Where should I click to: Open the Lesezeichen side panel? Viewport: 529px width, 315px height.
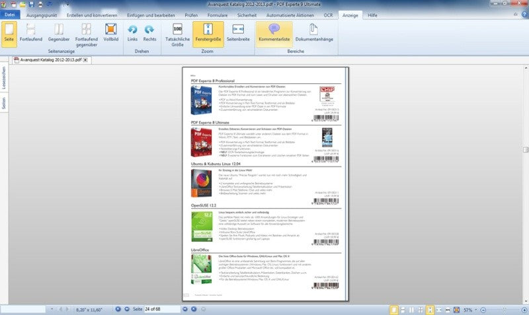4,78
